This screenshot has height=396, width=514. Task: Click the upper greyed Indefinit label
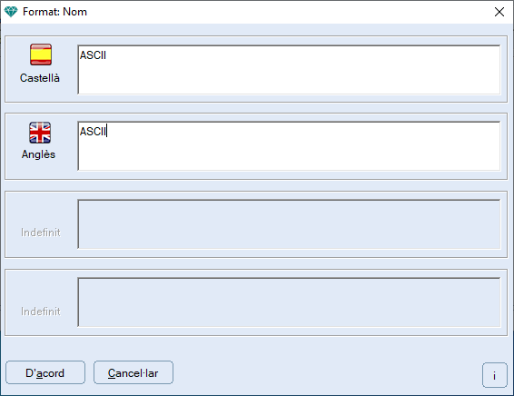pyautogui.click(x=41, y=233)
